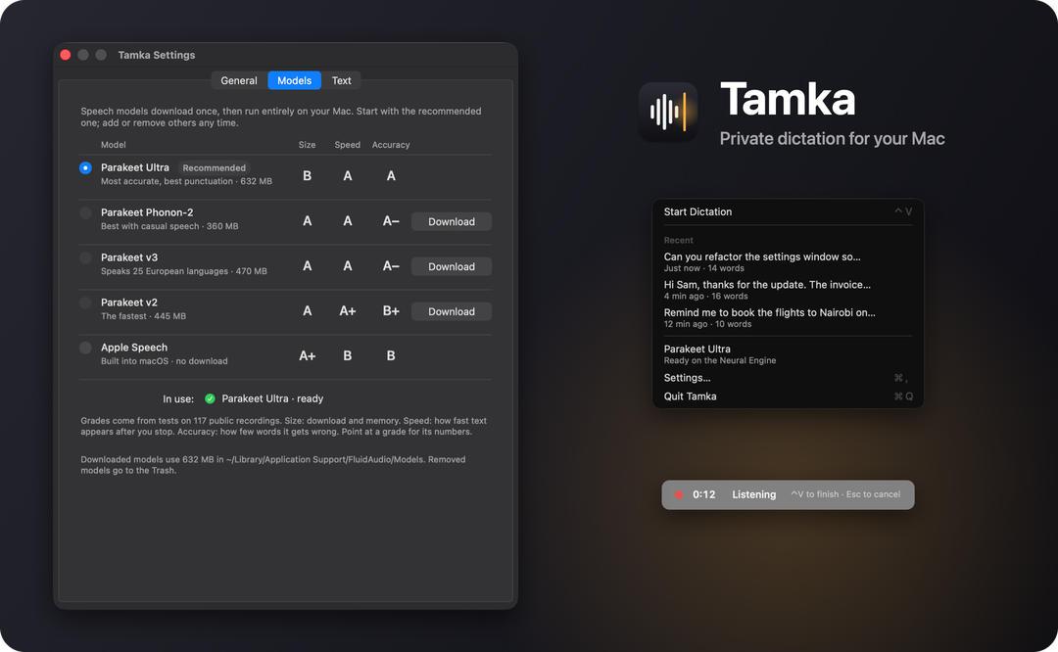This screenshot has width=1058, height=652.
Task: Click Apple Speech's size grade A+
Action: tap(307, 356)
